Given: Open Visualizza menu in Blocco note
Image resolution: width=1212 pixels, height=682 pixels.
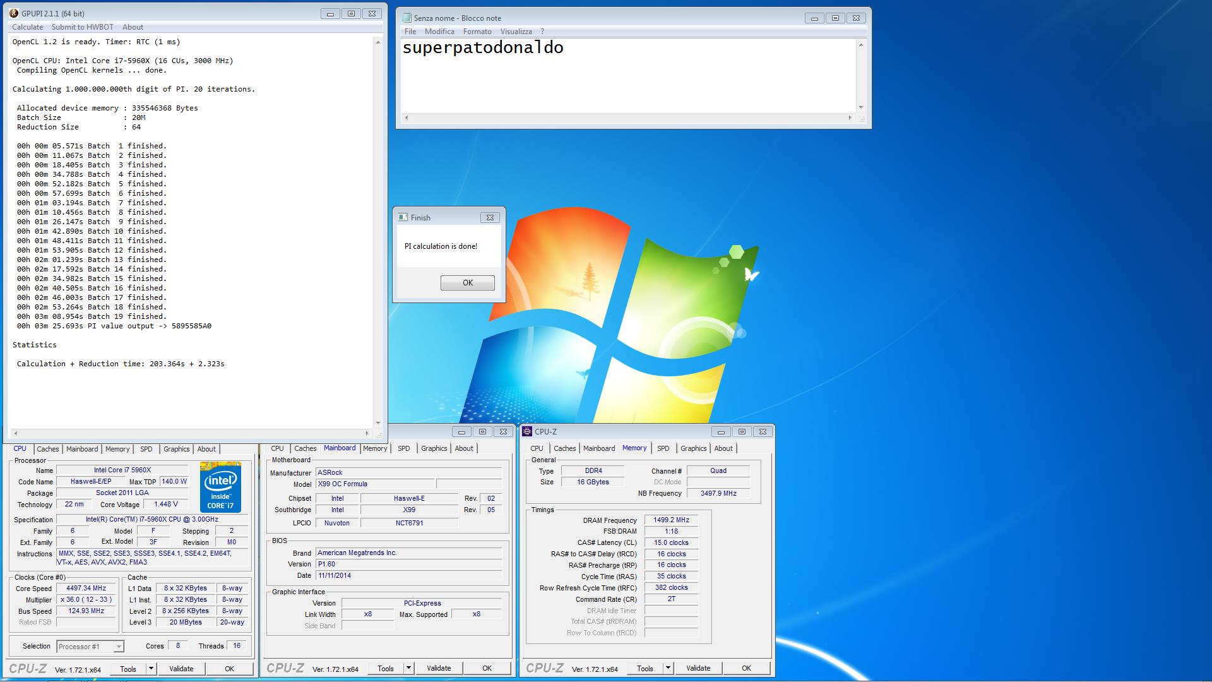Looking at the screenshot, I should click(x=516, y=32).
